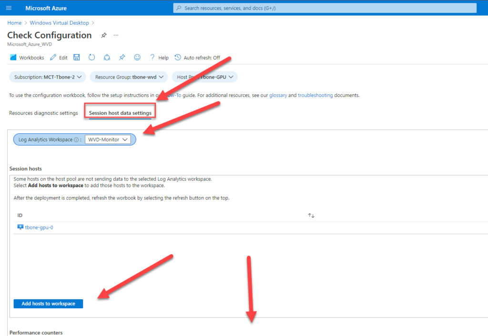Save the workbook with the disk icon
The width and height of the screenshot is (488, 336).
[77, 57]
